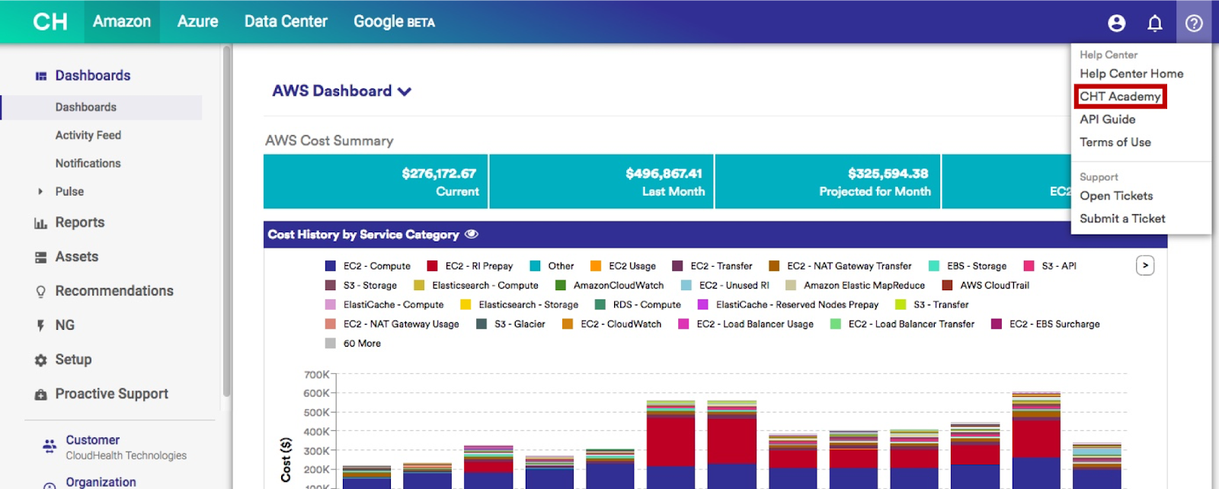Switch to the Data Center tab
1219x489 pixels.
point(286,21)
